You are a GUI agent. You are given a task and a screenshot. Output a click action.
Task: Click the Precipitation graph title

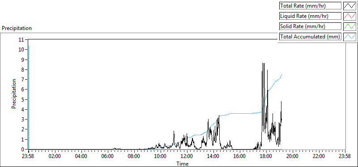pos(17,28)
